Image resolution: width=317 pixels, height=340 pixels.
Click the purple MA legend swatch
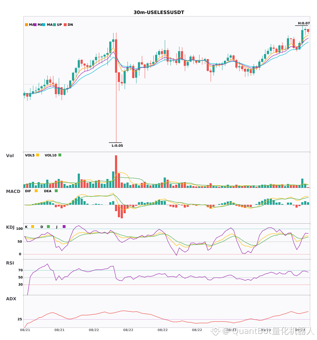[x=35, y=25]
